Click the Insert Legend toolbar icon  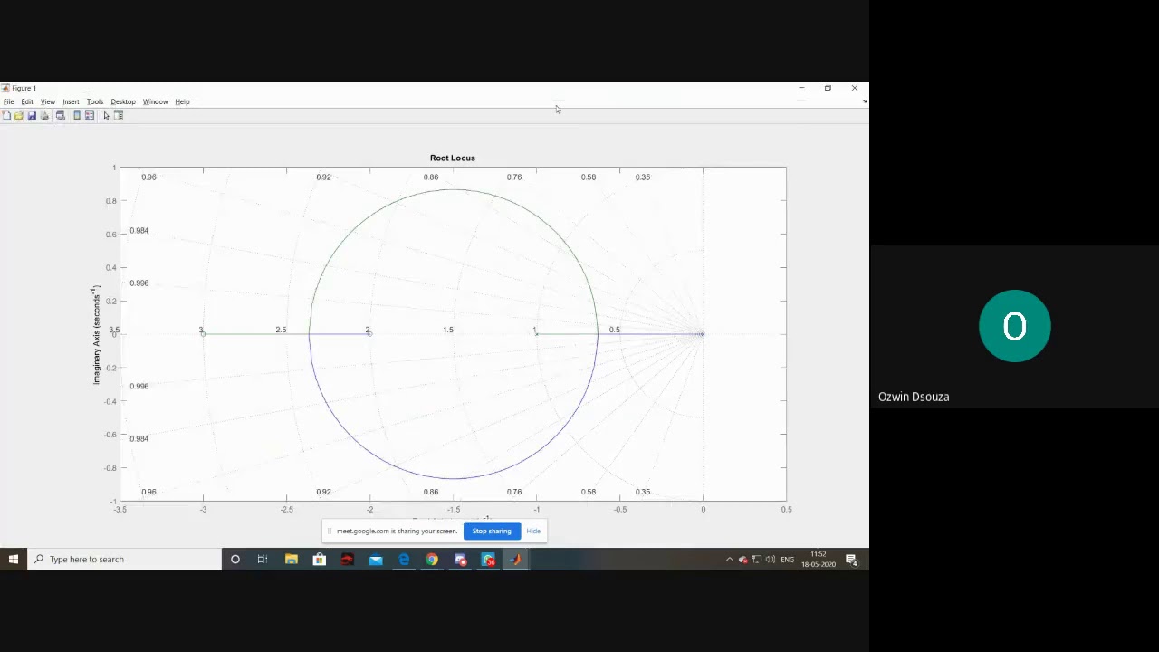tap(90, 116)
